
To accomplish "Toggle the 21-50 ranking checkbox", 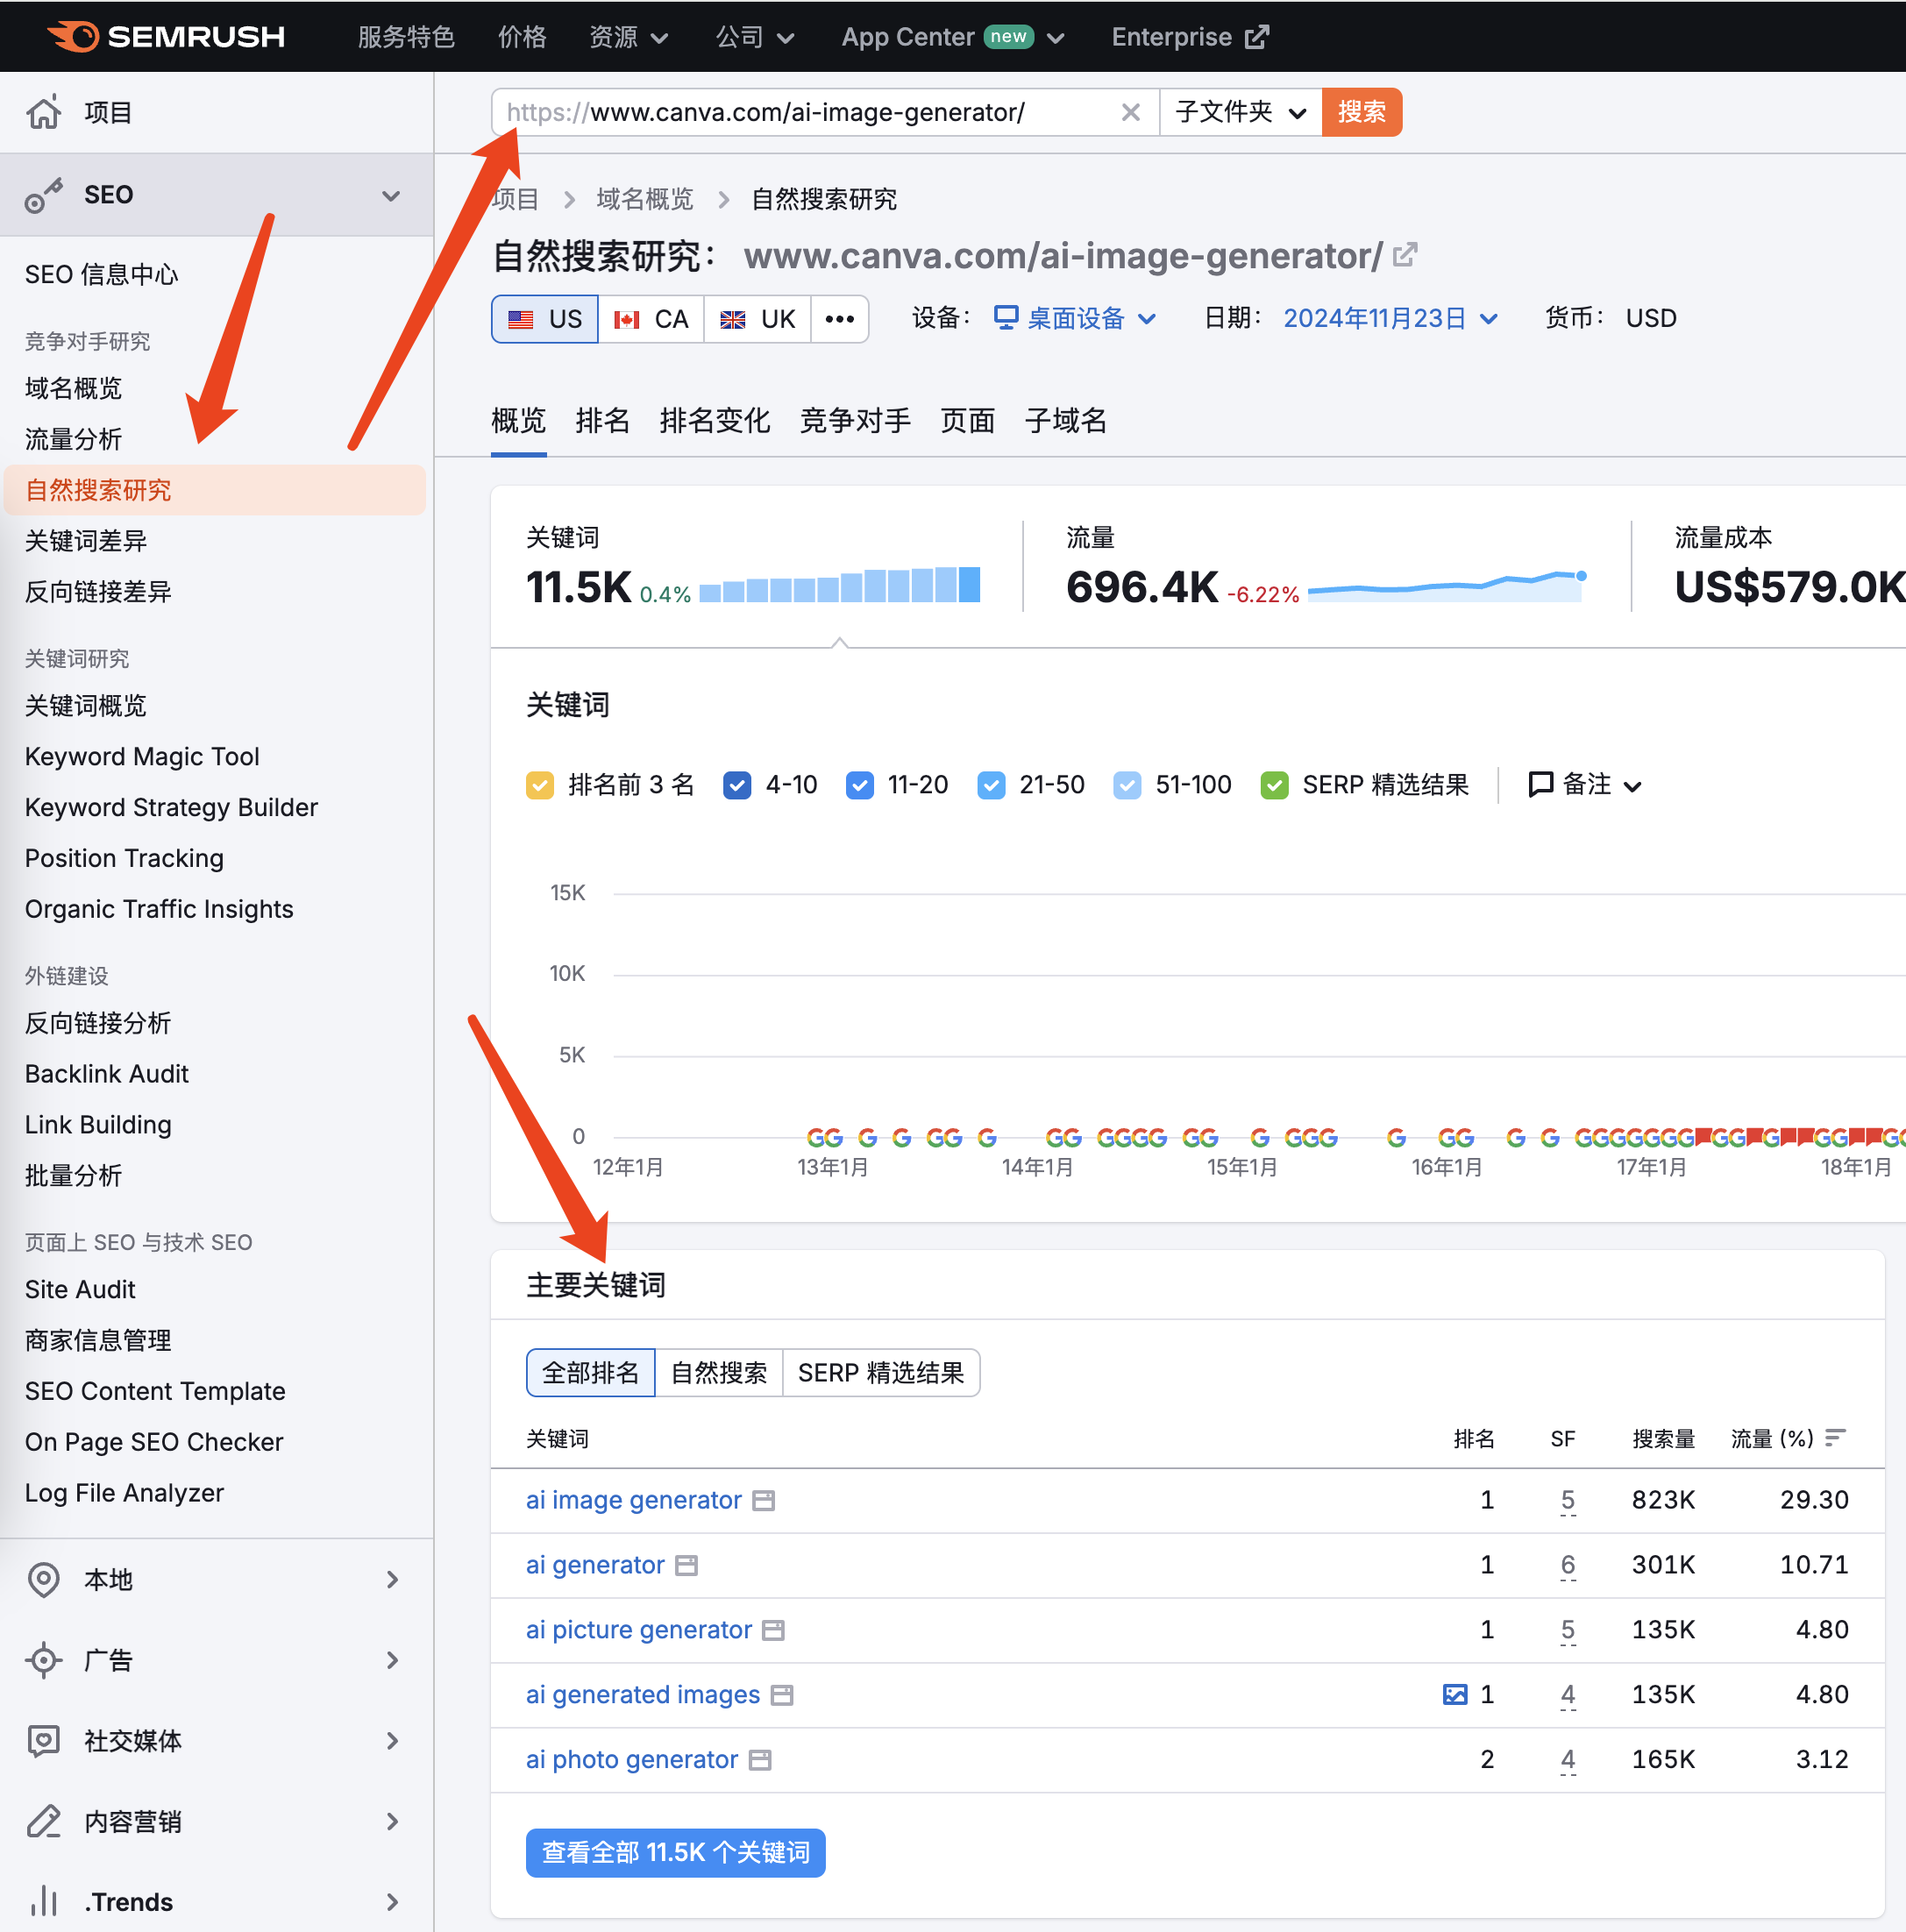I will tap(991, 785).
